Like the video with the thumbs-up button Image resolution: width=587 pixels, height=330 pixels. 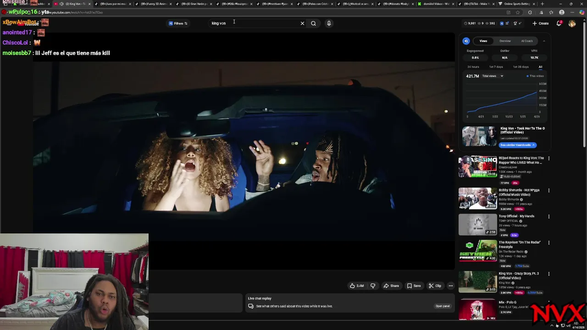[357, 286]
